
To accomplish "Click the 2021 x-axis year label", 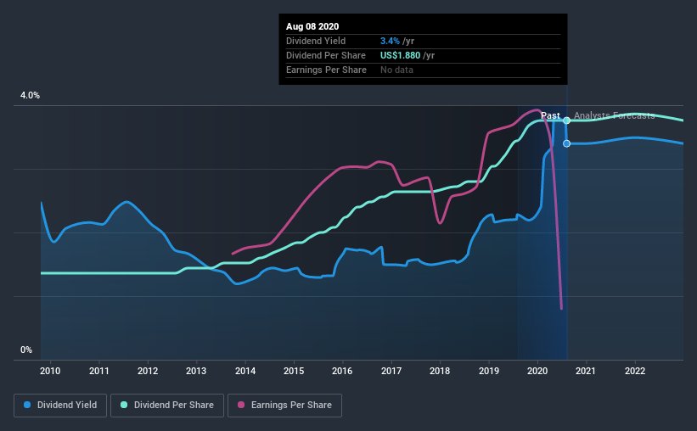I will (586, 371).
